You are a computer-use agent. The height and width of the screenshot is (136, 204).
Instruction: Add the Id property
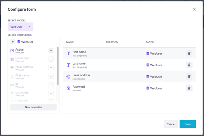pos(51,85)
